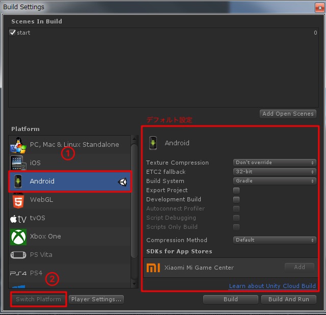Image resolution: width=326 pixels, height=315 pixels.
Task: Click the platform list scrollbar thumb
Action: [x=134, y=201]
